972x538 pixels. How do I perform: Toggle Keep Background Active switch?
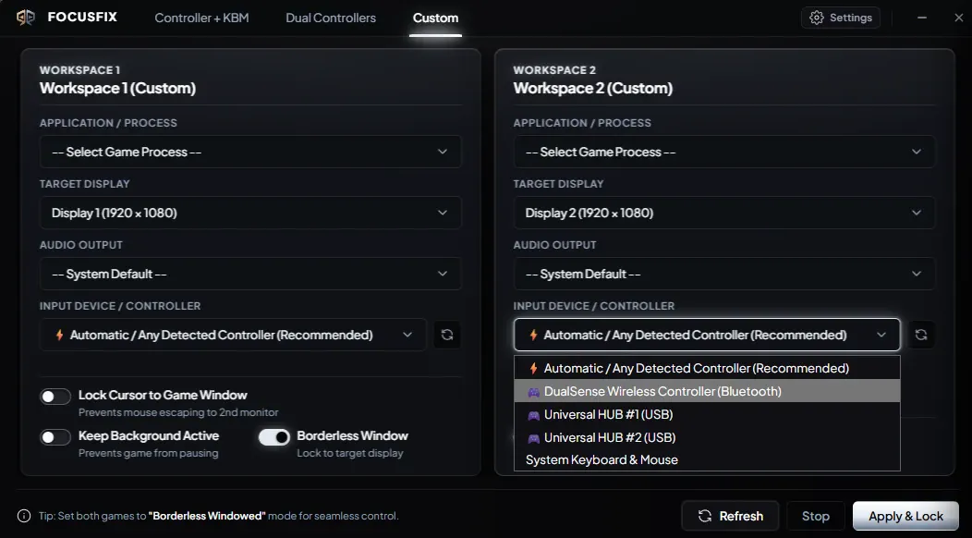[55, 437]
